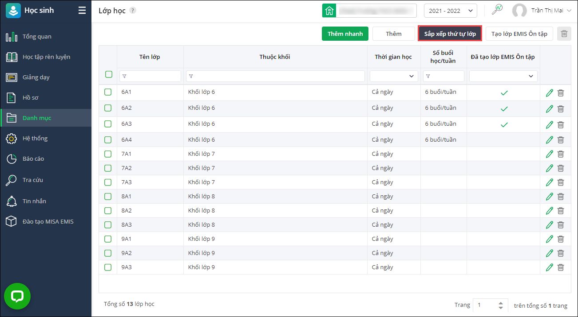This screenshot has height=317, width=578.
Task: Edit class 9A3 with the pencil icon
Action: click(549, 267)
